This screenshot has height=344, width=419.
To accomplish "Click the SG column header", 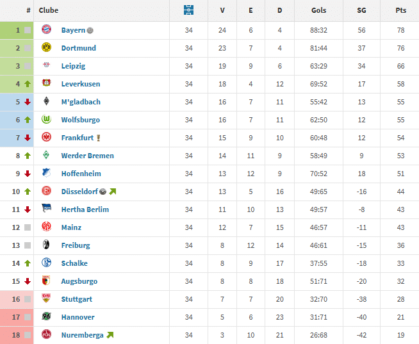I will click(x=362, y=10).
